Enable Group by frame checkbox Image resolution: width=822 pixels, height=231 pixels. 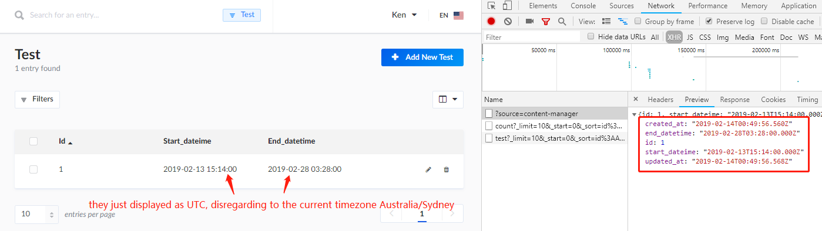[638, 21]
